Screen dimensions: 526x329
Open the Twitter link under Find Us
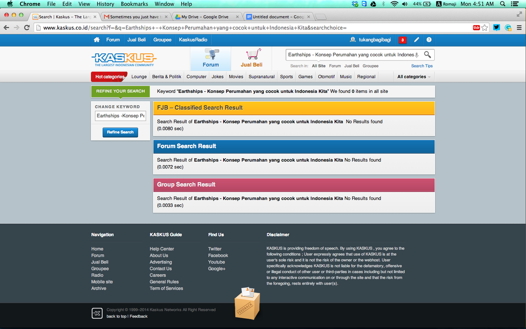pos(215,249)
